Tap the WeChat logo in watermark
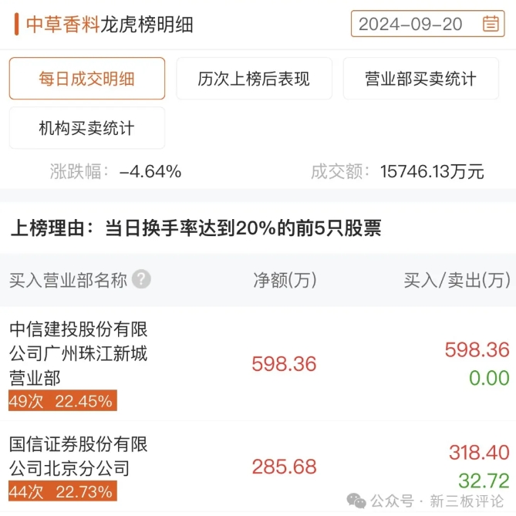The width and height of the screenshot is (516, 516). click(x=356, y=501)
